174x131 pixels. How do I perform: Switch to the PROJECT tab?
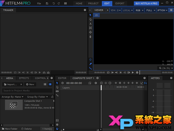pos(93,3)
